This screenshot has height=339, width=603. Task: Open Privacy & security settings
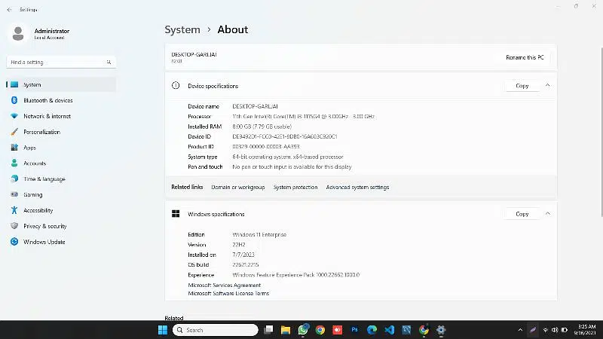pyautogui.click(x=44, y=226)
